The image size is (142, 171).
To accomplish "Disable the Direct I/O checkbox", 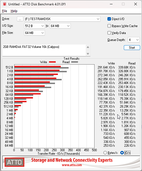I will [109, 19].
